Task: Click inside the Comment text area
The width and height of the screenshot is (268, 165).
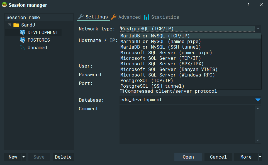Action: [x=187, y=124]
